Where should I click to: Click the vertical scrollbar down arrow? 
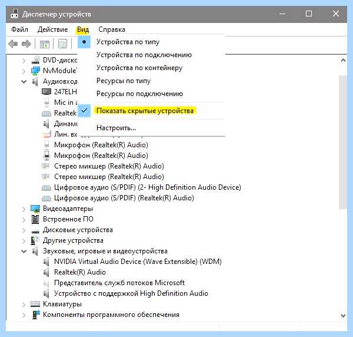pos(343,315)
